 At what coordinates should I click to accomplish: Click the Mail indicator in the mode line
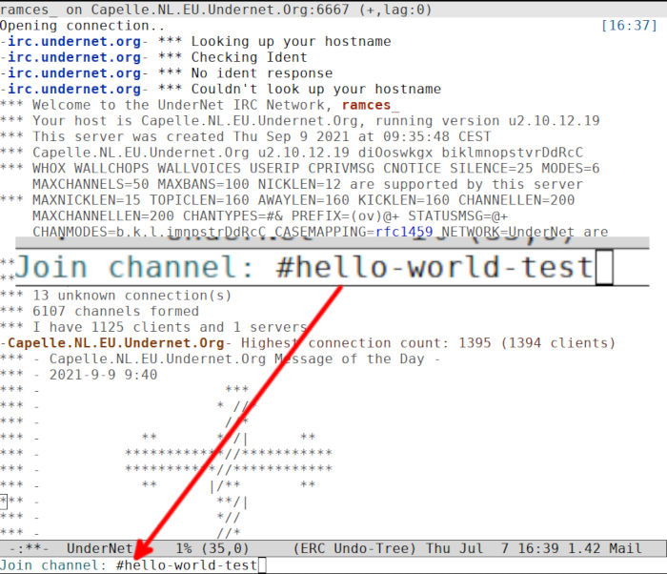pyautogui.click(x=625, y=548)
